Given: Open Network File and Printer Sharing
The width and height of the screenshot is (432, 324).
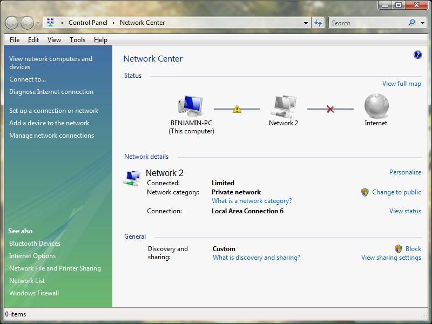Looking at the screenshot, I should [x=55, y=268].
